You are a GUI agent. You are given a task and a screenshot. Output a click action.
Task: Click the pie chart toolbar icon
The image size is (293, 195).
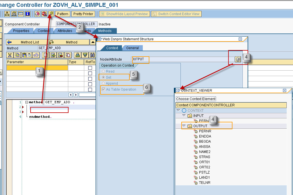[x=37, y=14]
